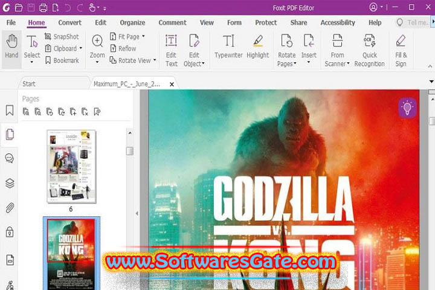Image resolution: width=435 pixels, height=290 pixels.
Task: Open Fill & Sign tool
Action: [401, 50]
